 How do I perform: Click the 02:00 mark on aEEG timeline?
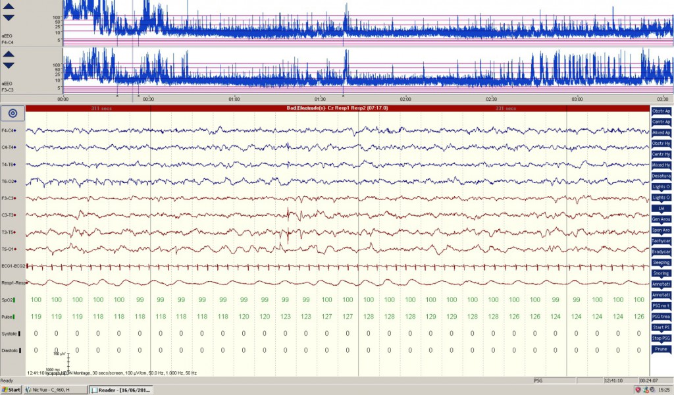click(x=405, y=99)
